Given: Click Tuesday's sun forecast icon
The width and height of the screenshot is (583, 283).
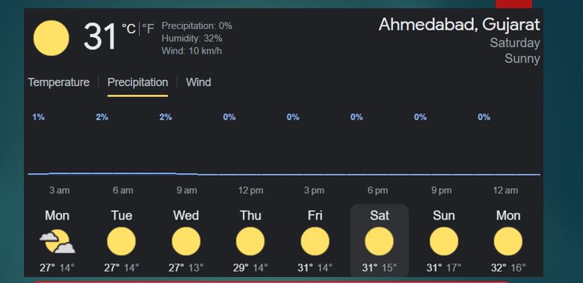Looking at the screenshot, I should 121,241.
